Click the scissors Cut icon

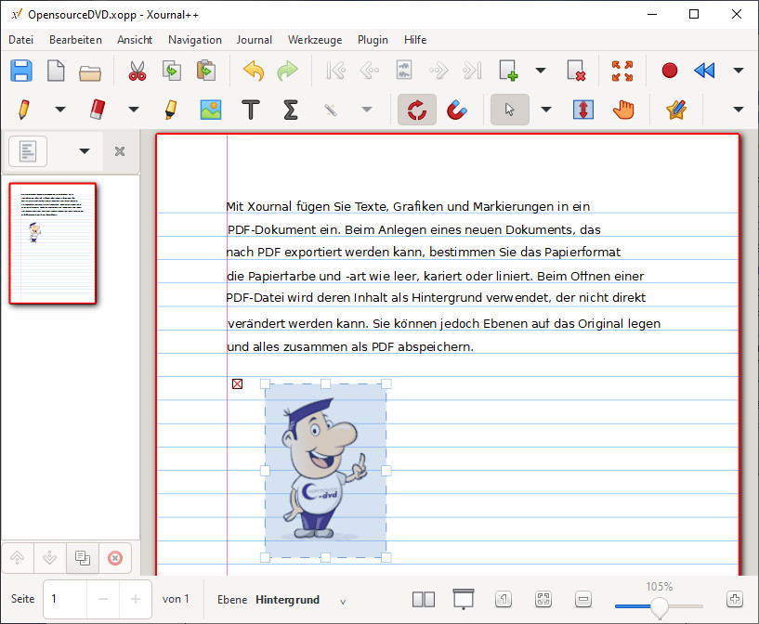tap(137, 71)
